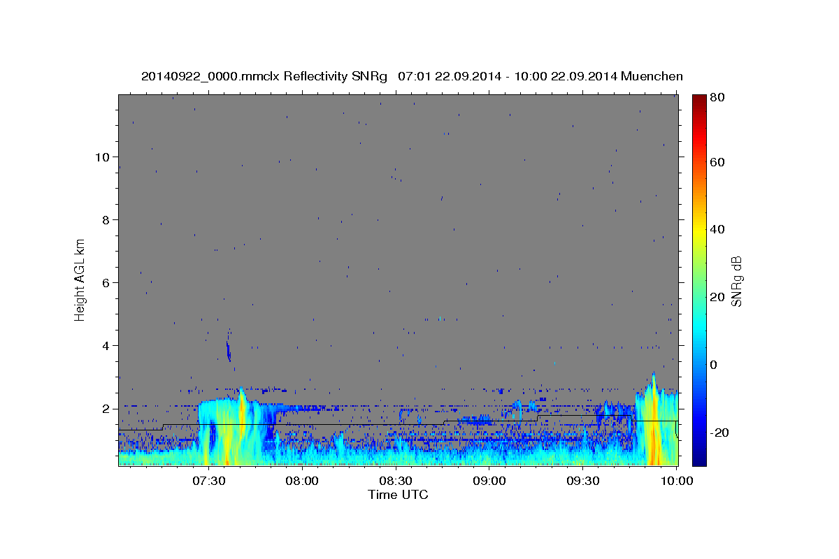Click the height axis value 4
This screenshot has height=559, width=839.
click(105, 345)
